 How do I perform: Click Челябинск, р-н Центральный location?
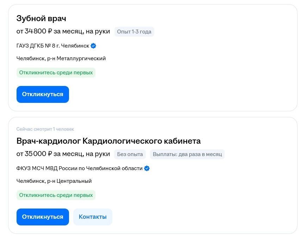54,181
